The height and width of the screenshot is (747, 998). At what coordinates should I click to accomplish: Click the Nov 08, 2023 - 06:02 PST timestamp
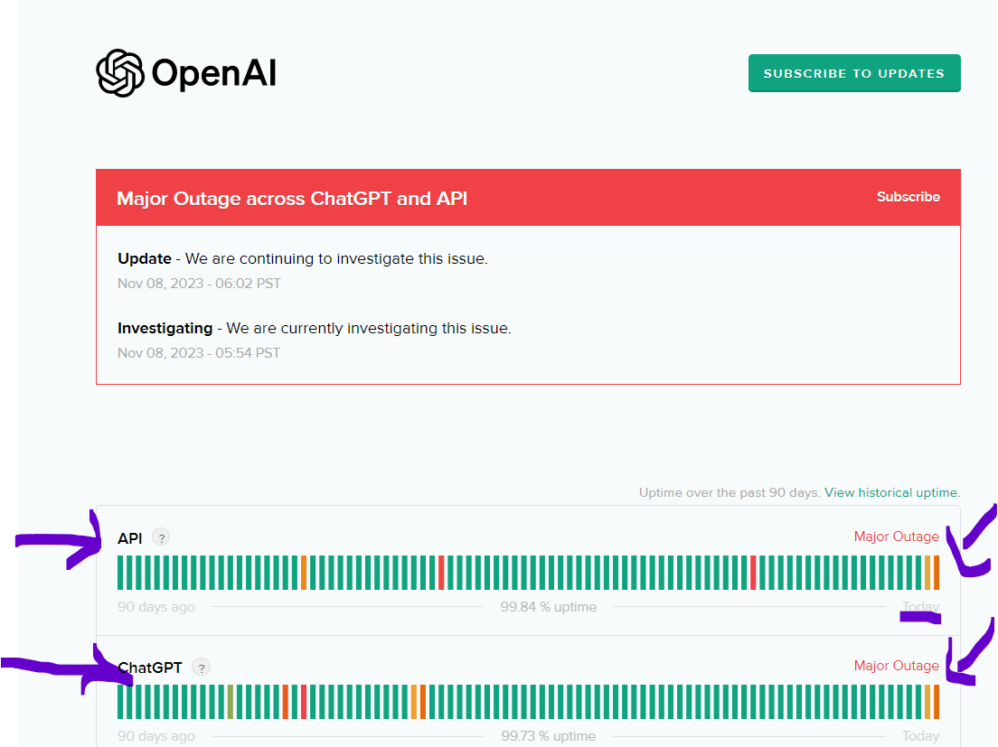(x=199, y=284)
